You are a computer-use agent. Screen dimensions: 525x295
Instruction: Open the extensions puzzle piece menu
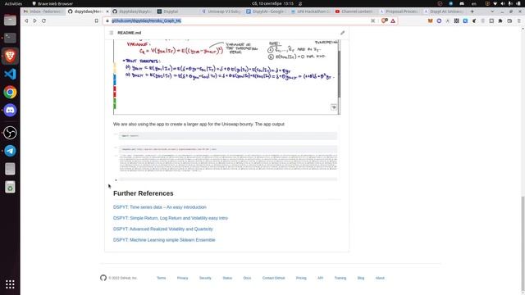tap(500, 20)
